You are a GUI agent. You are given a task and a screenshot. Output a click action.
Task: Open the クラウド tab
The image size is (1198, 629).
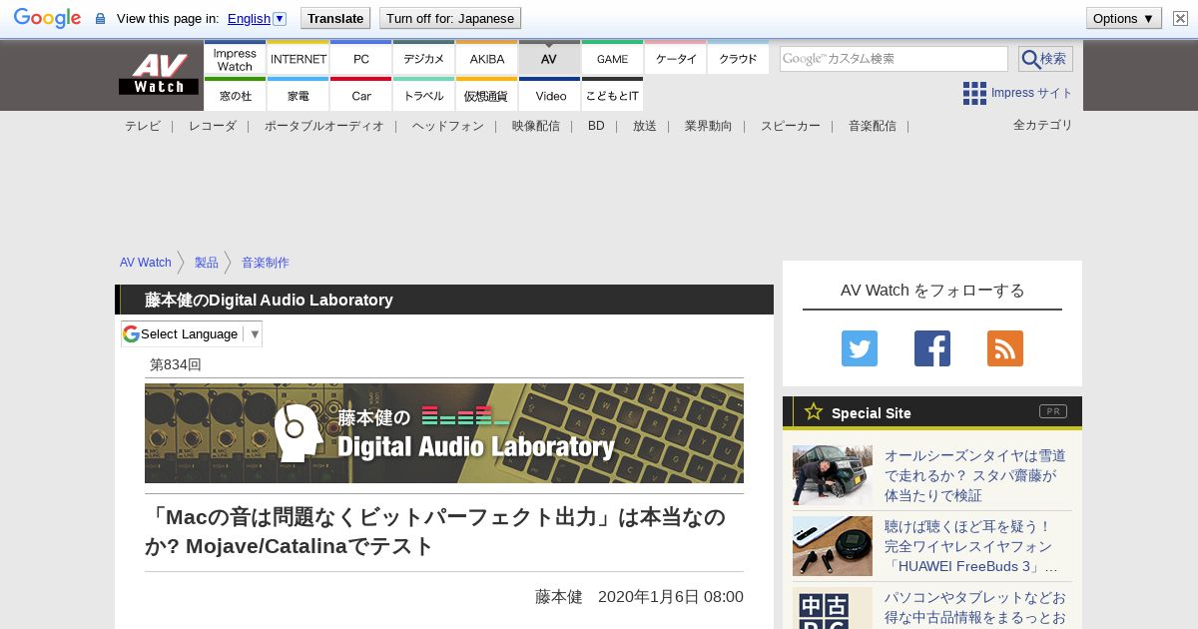[x=738, y=59]
